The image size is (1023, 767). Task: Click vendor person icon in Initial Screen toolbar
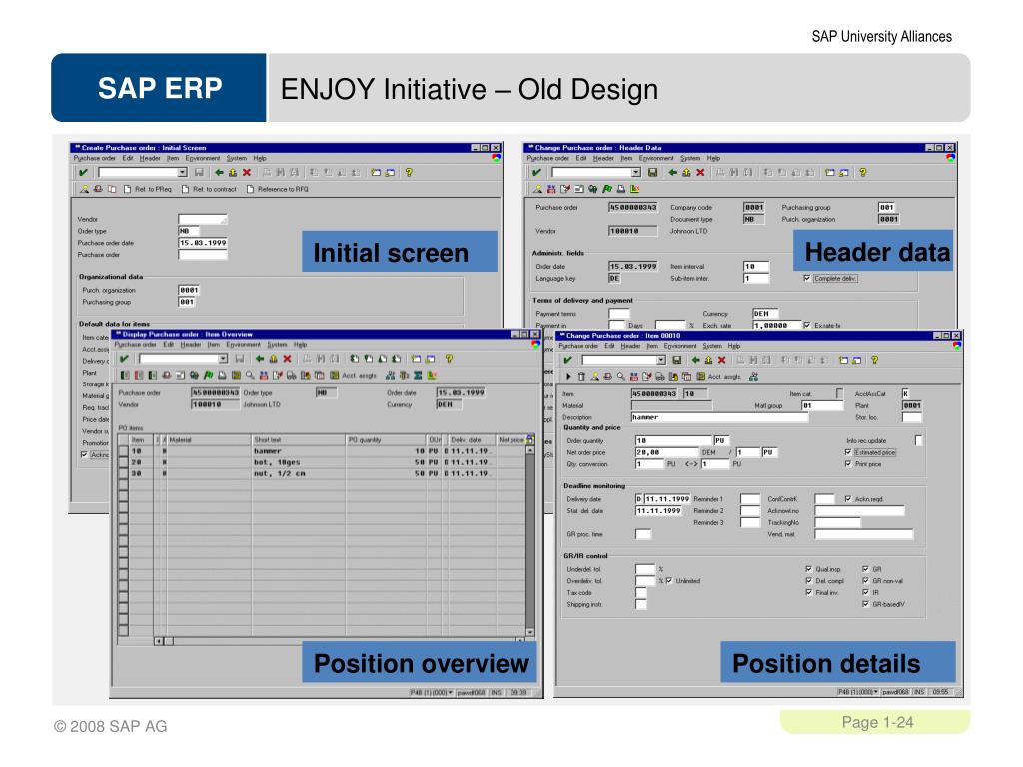click(x=84, y=189)
